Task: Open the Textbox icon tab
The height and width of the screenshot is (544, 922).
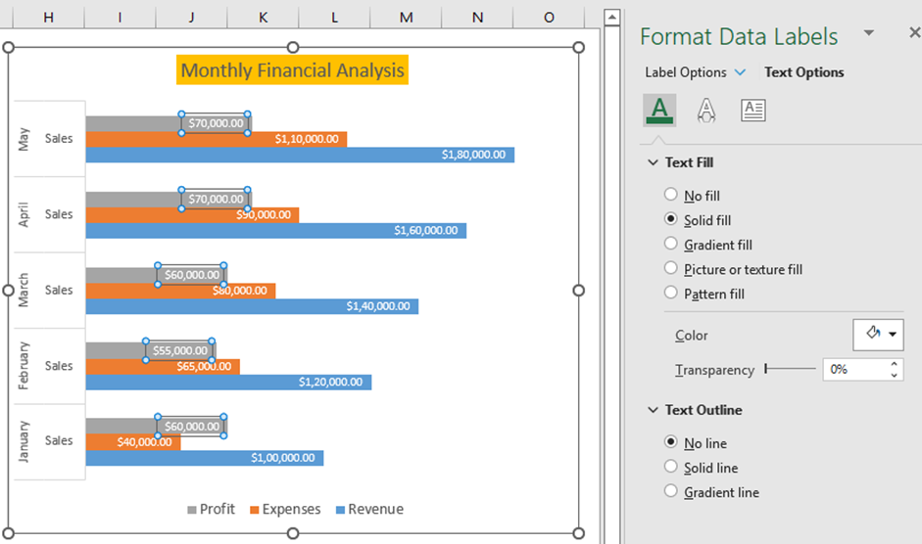Action: pyautogui.click(x=753, y=111)
